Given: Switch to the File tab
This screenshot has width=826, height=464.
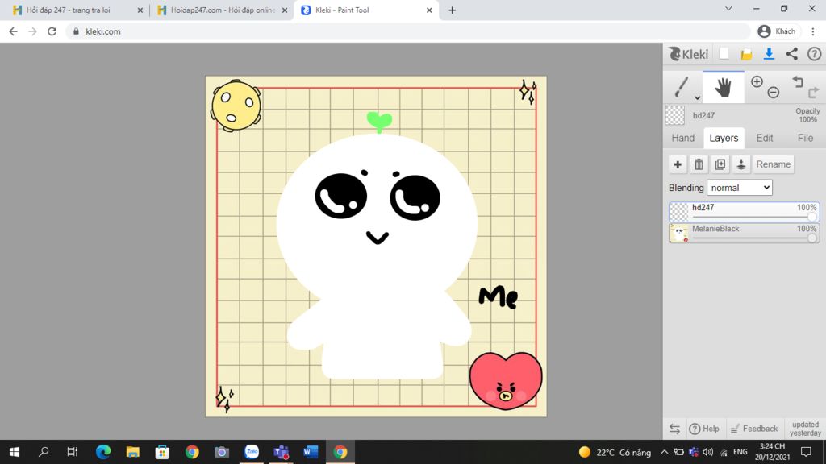Looking at the screenshot, I should coord(805,138).
